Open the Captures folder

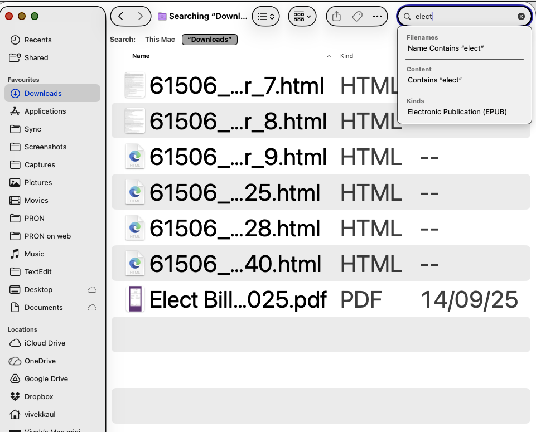(x=40, y=164)
